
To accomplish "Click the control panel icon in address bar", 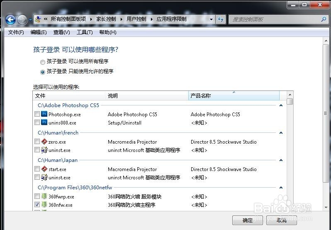I will point(38,19).
